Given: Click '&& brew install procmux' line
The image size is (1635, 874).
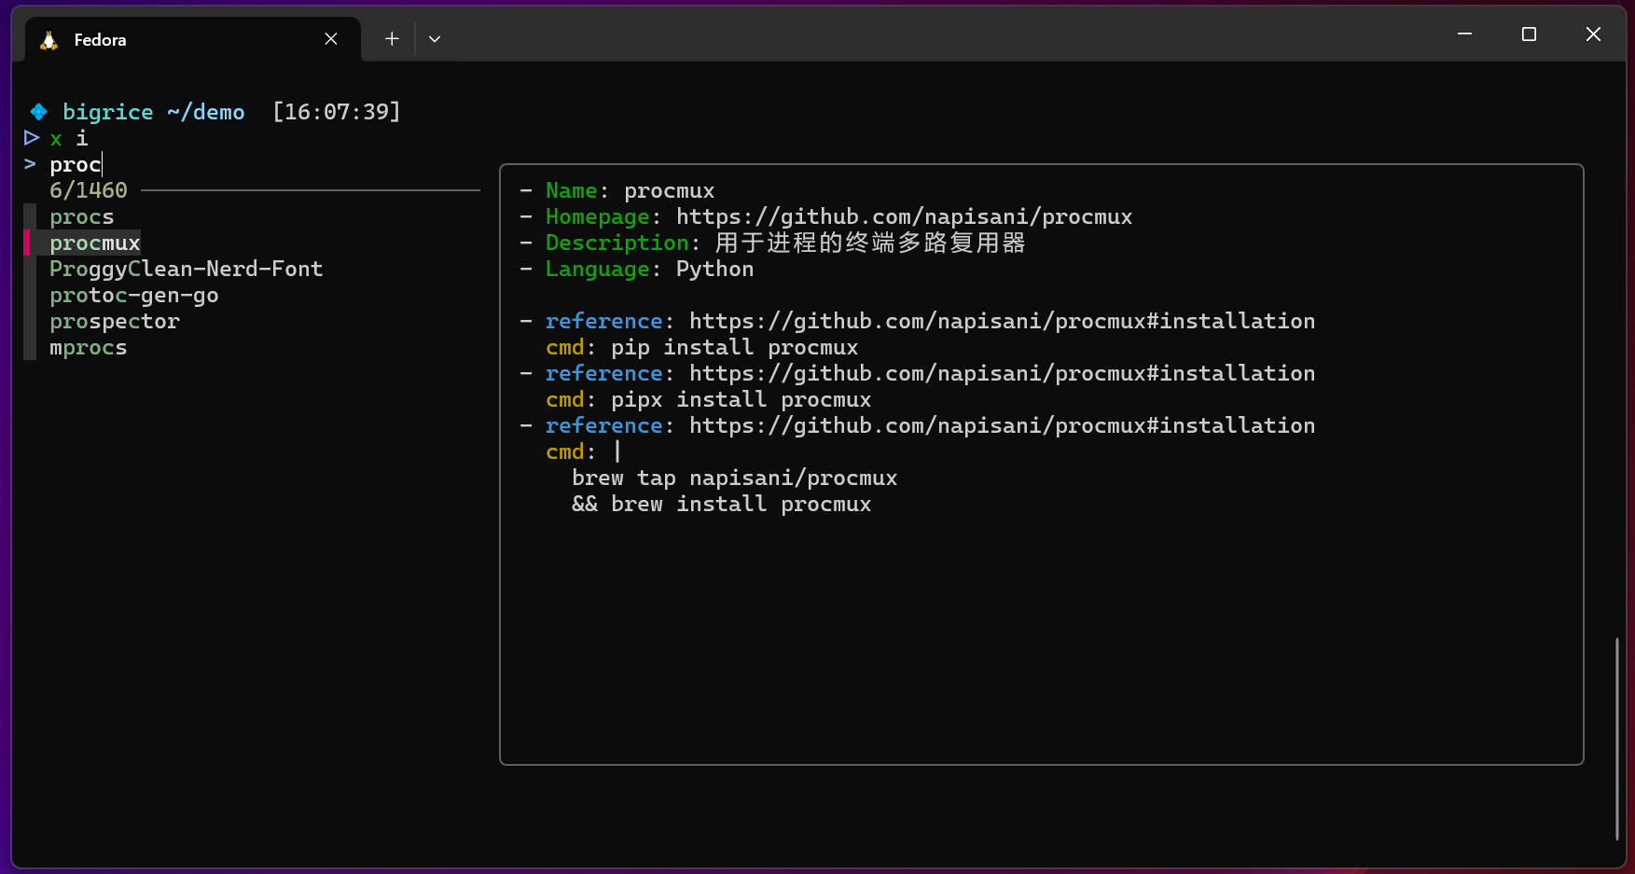Looking at the screenshot, I should (722, 505).
